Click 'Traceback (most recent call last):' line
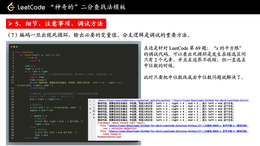The image size is (260, 146). coord(121,123)
